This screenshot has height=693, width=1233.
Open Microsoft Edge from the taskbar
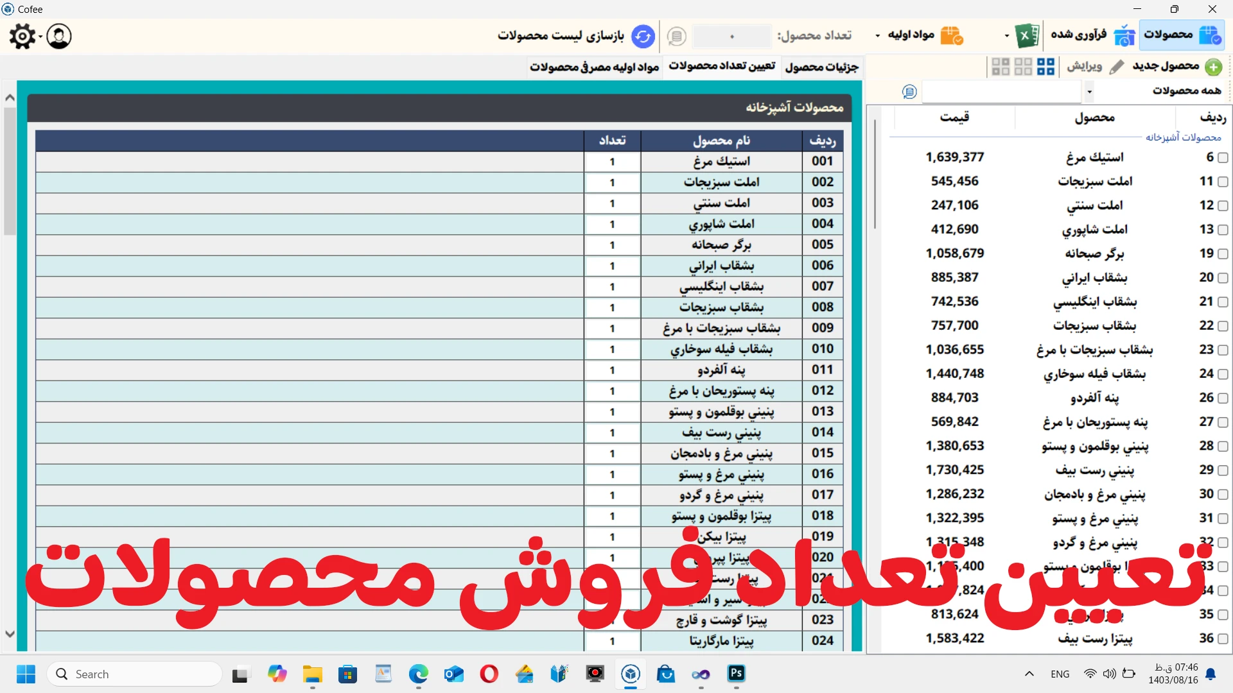pos(419,674)
